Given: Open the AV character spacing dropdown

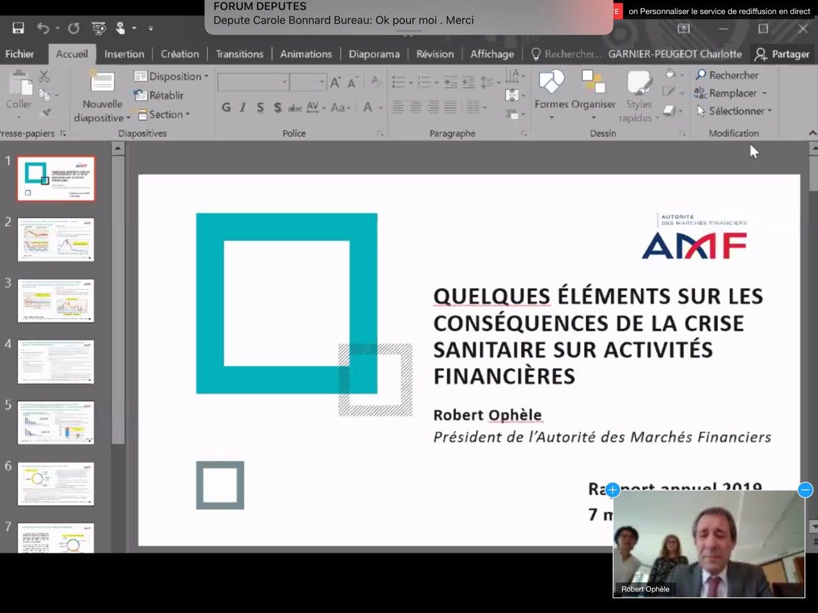Looking at the screenshot, I should coord(316,107).
